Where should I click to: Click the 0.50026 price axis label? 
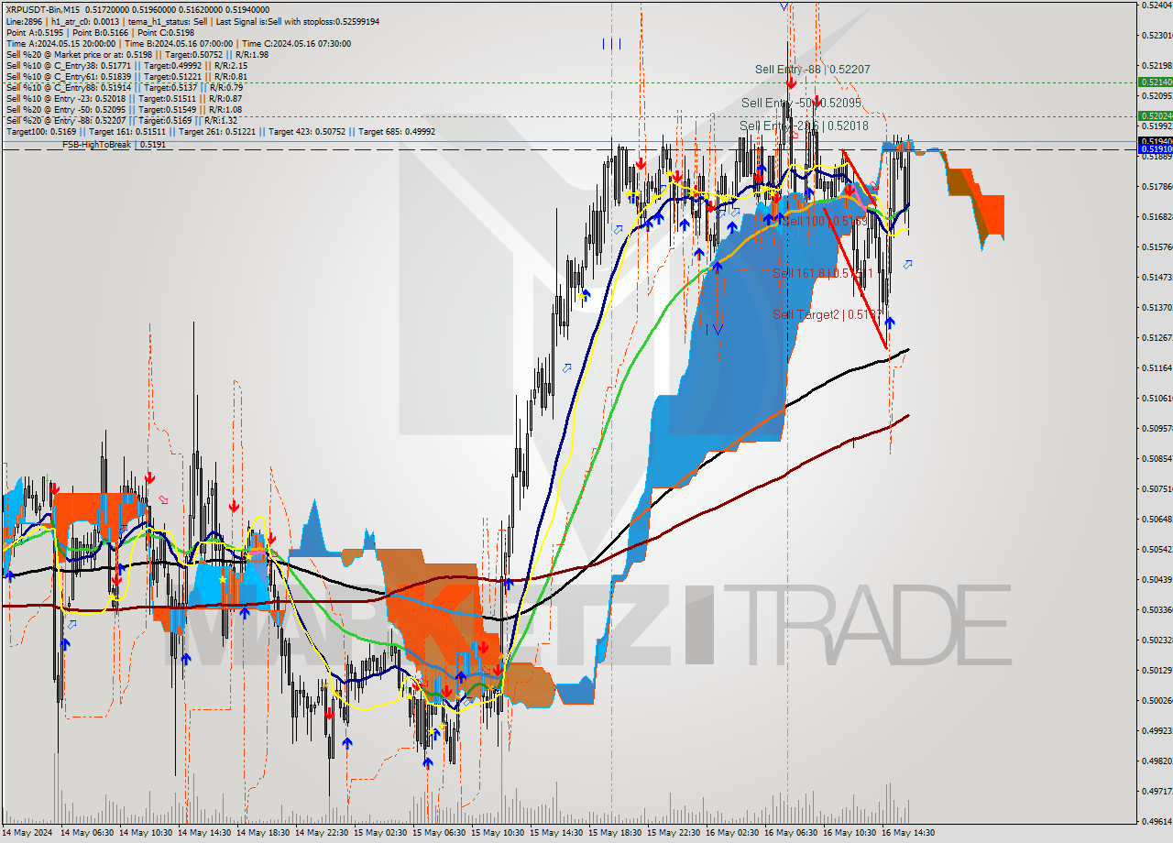[1157, 700]
